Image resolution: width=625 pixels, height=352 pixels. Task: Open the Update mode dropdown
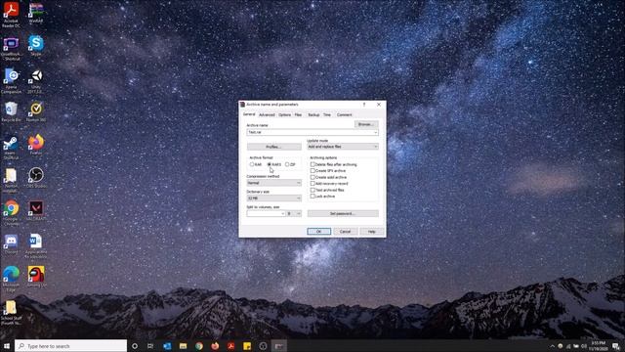(343, 147)
